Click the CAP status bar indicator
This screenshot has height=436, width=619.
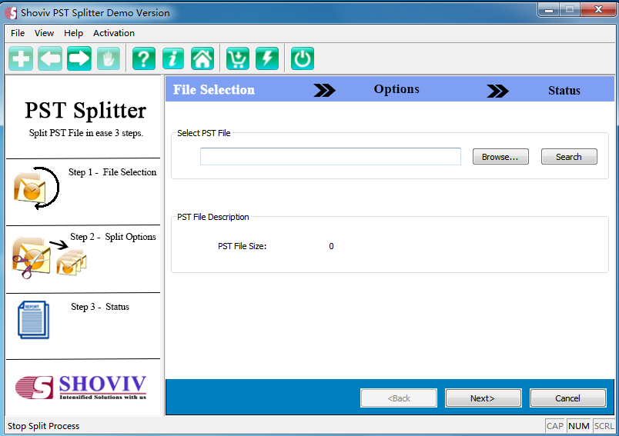coord(554,426)
